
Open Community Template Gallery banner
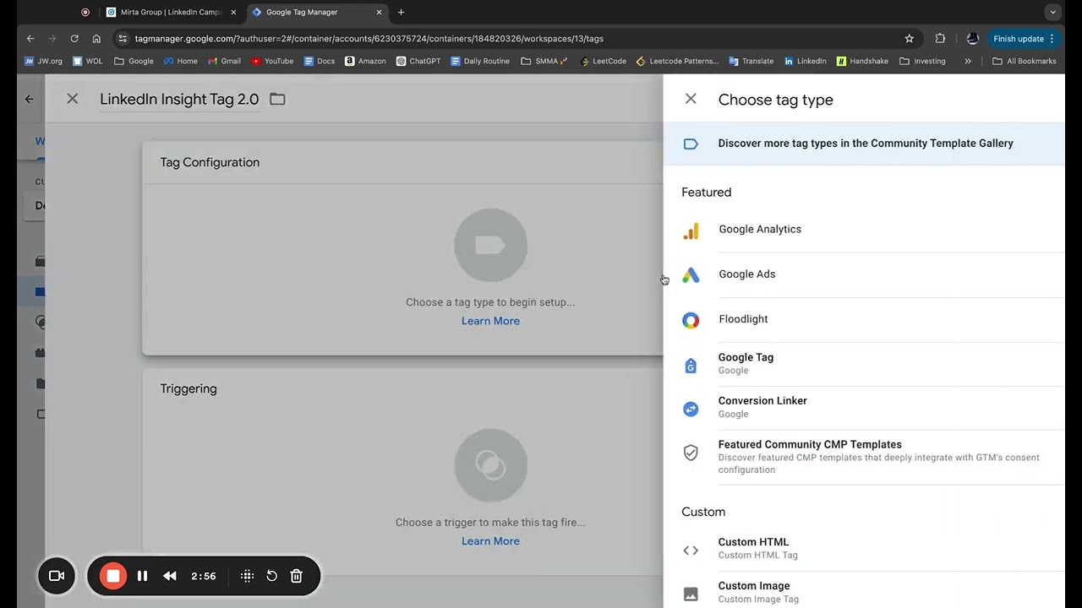[x=864, y=144]
